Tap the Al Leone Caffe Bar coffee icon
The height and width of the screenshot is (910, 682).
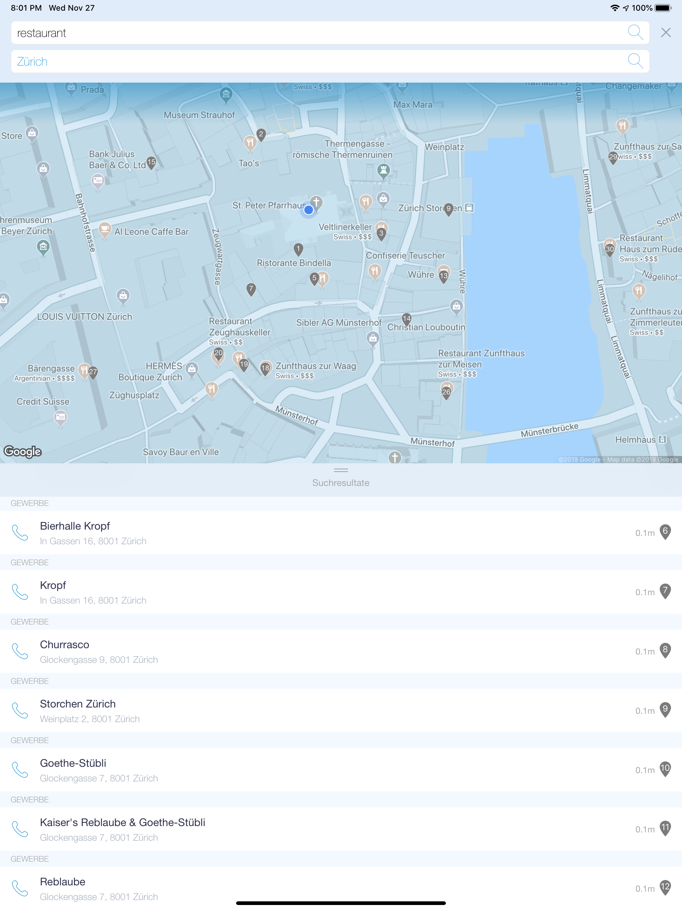(x=105, y=229)
